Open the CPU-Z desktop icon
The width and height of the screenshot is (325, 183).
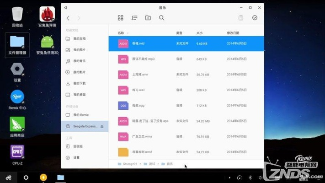pos(17,151)
